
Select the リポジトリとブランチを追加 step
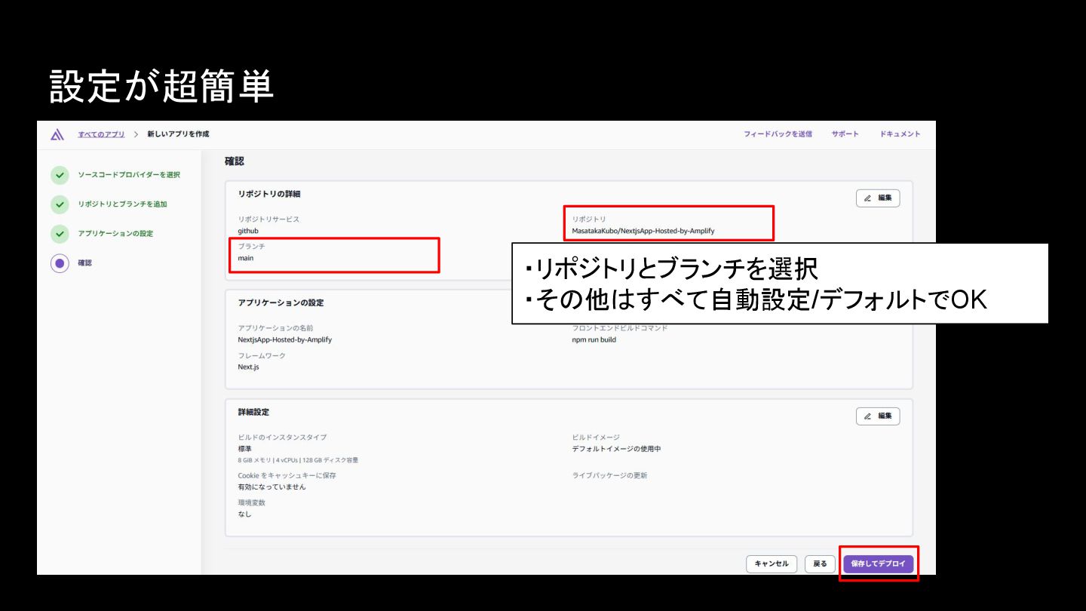click(x=122, y=204)
